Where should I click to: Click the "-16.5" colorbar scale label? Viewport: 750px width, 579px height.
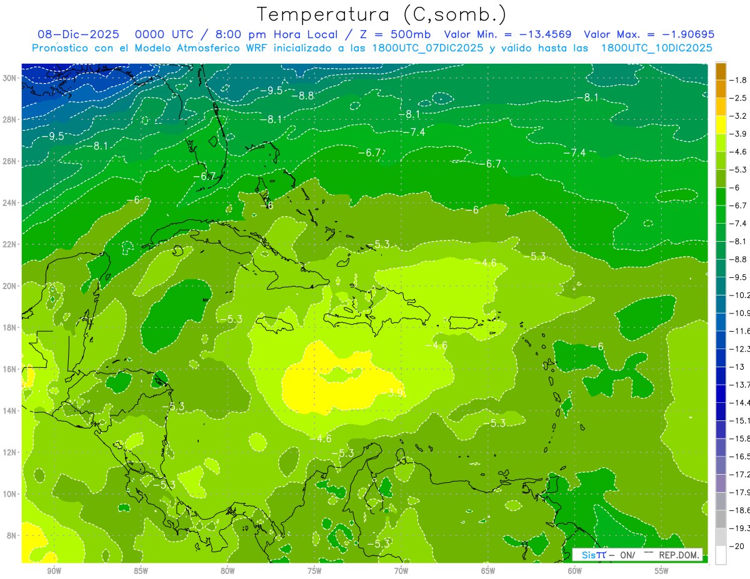pyautogui.click(x=741, y=457)
